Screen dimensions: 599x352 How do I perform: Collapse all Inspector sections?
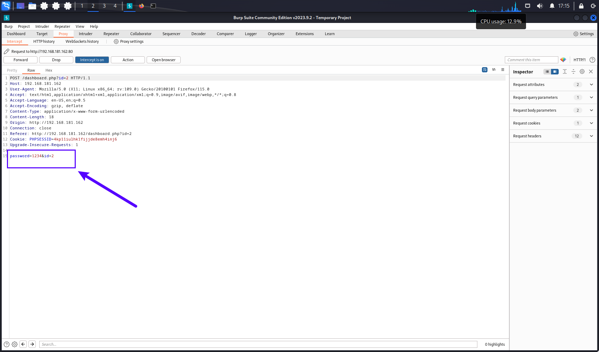573,72
